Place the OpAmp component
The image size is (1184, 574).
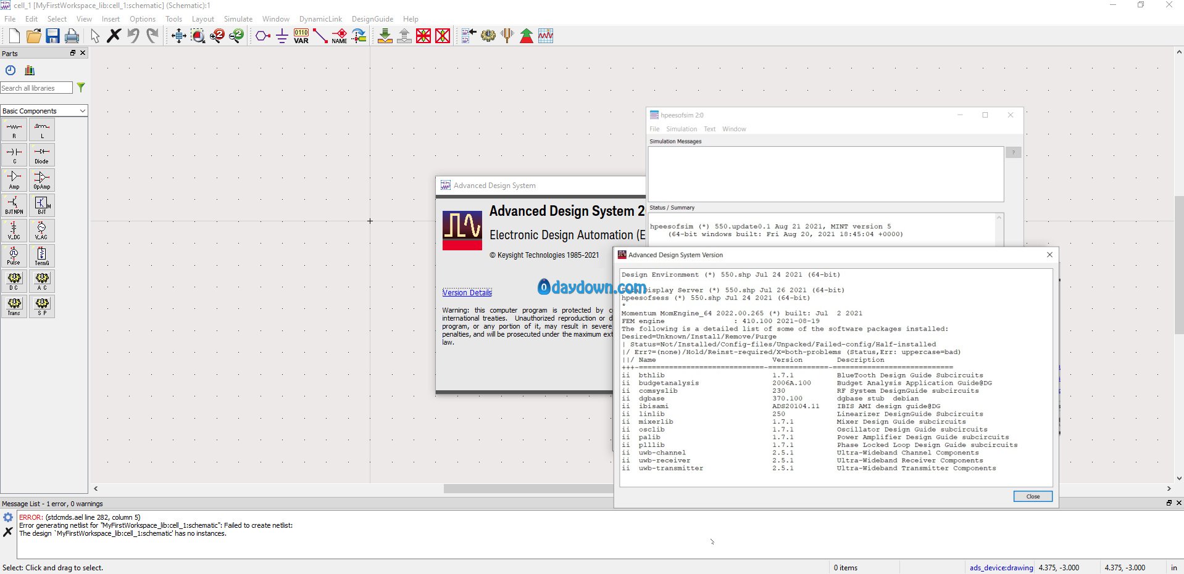(x=42, y=180)
